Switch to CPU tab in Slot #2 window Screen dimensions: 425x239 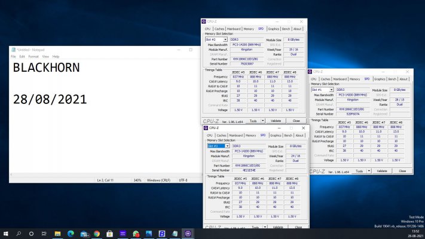coord(207,29)
